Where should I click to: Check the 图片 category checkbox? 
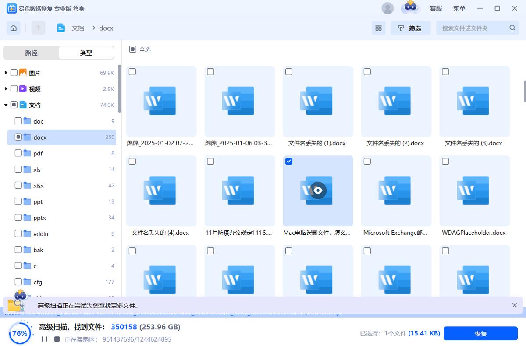(x=14, y=73)
